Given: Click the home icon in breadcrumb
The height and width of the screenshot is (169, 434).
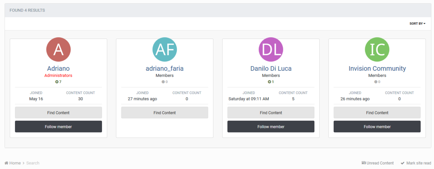Looking at the screenshot, I should tap(6, 163).
